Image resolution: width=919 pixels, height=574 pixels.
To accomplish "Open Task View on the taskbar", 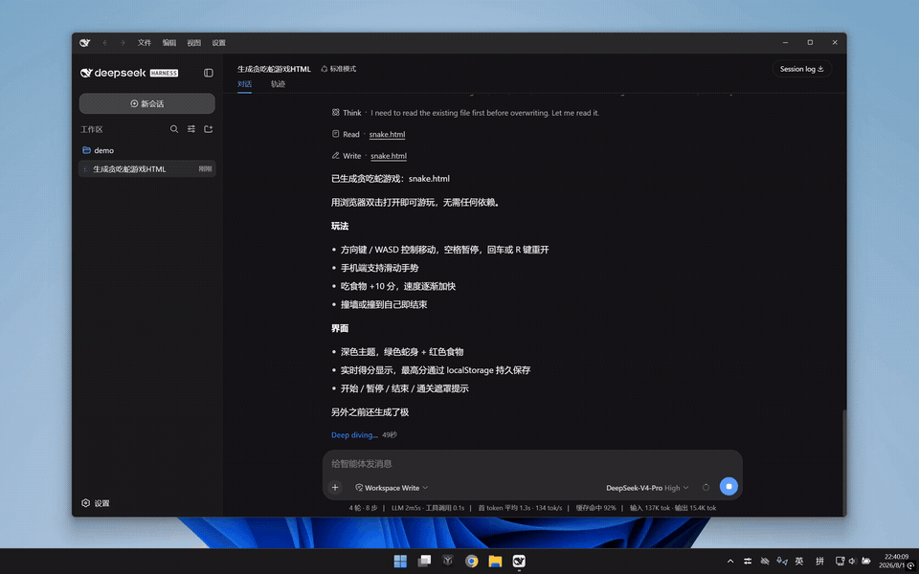I will [x=424, y=562].
